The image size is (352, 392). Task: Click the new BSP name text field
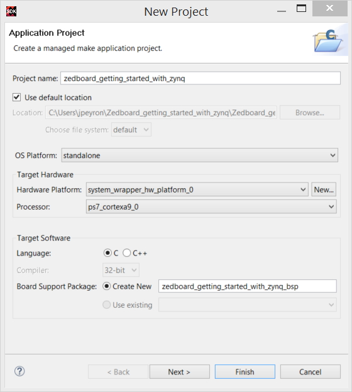point(248,286)
